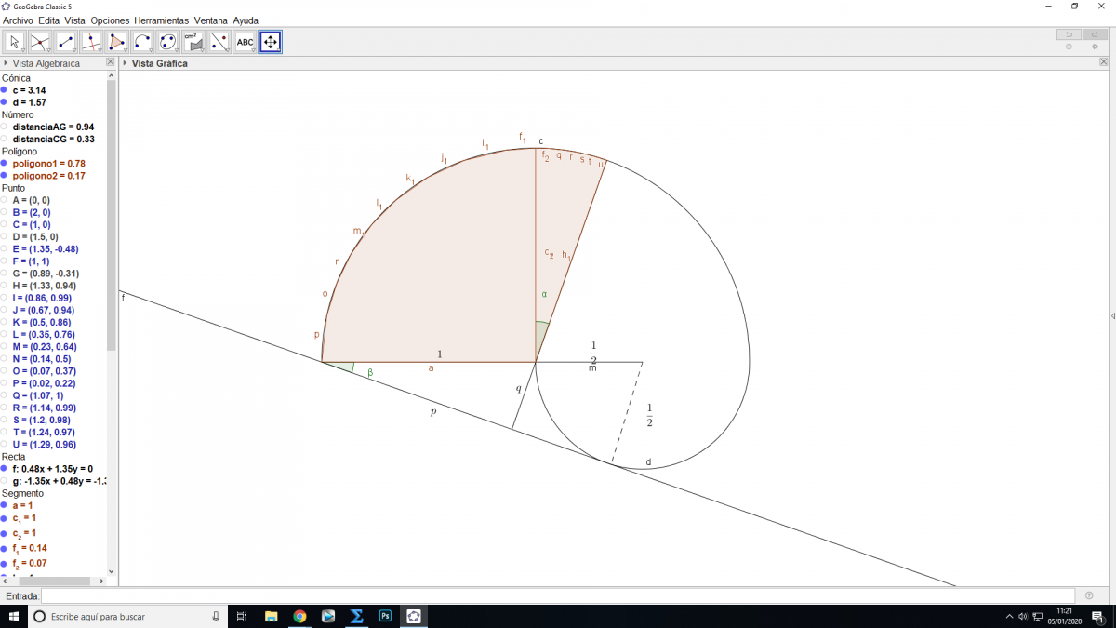
Task: Pick the Perpendicular line tool
Action: [91, 42]
